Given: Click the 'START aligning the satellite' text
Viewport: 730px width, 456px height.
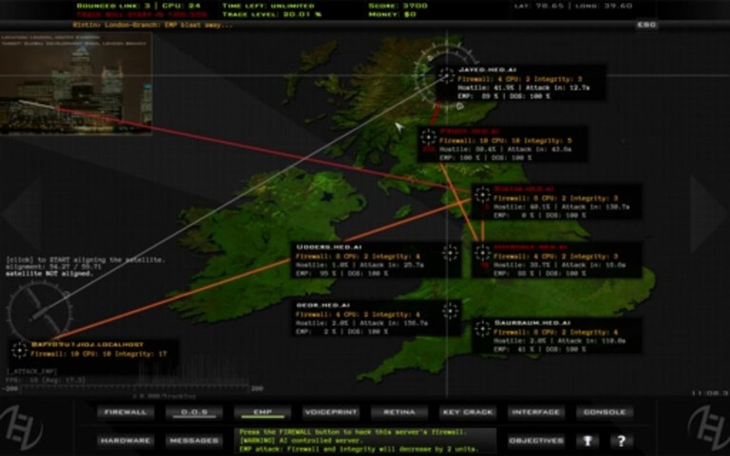Looking at the screenshot, I should 85,260.
